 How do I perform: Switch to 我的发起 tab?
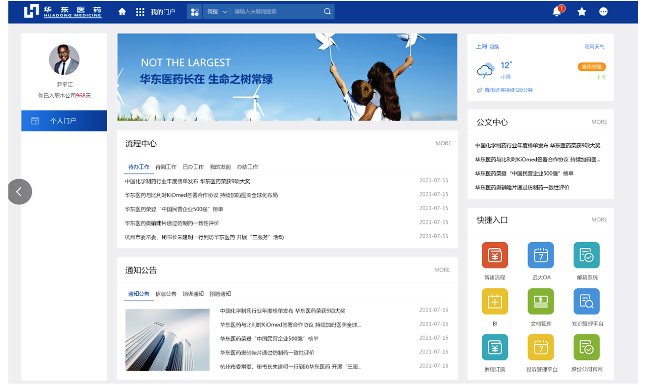point(220,167)
